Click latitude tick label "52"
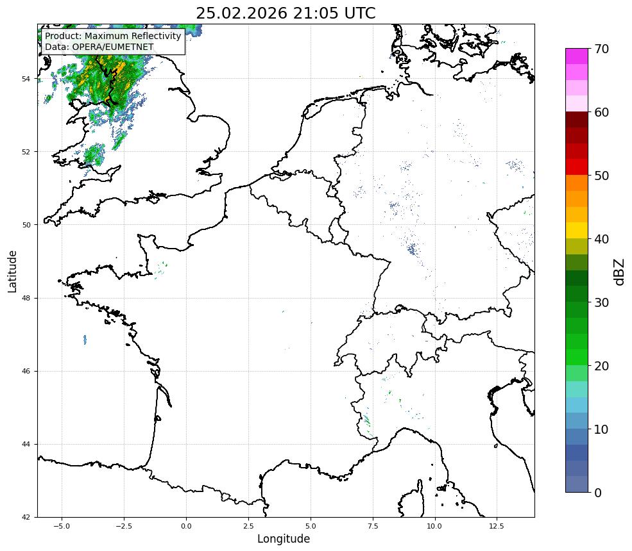The height and width of the screenshot is (551, 632). pyautogui.click(x=26, y=152)
